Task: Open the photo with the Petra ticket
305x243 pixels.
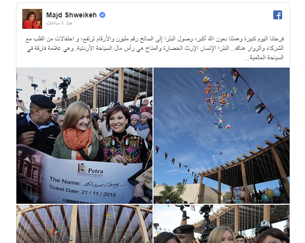Action: click(84, 136)
